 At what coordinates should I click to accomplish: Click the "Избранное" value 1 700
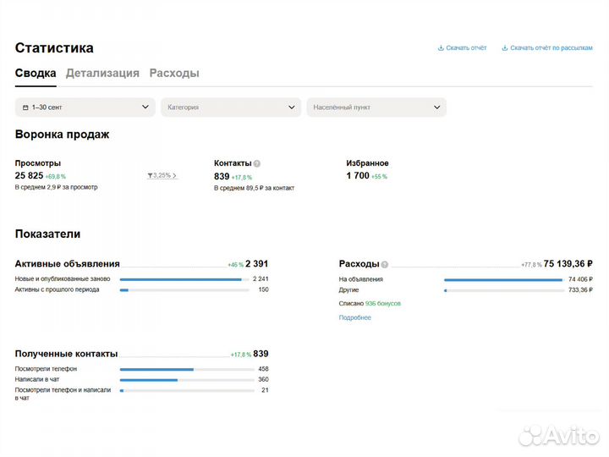pyautogui.click(x=358, y=176)
